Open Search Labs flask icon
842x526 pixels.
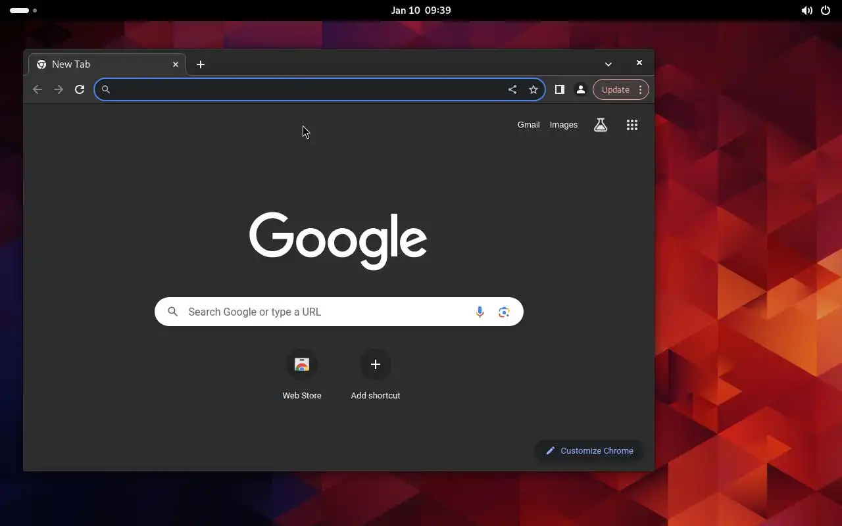[x=601, y=125]
